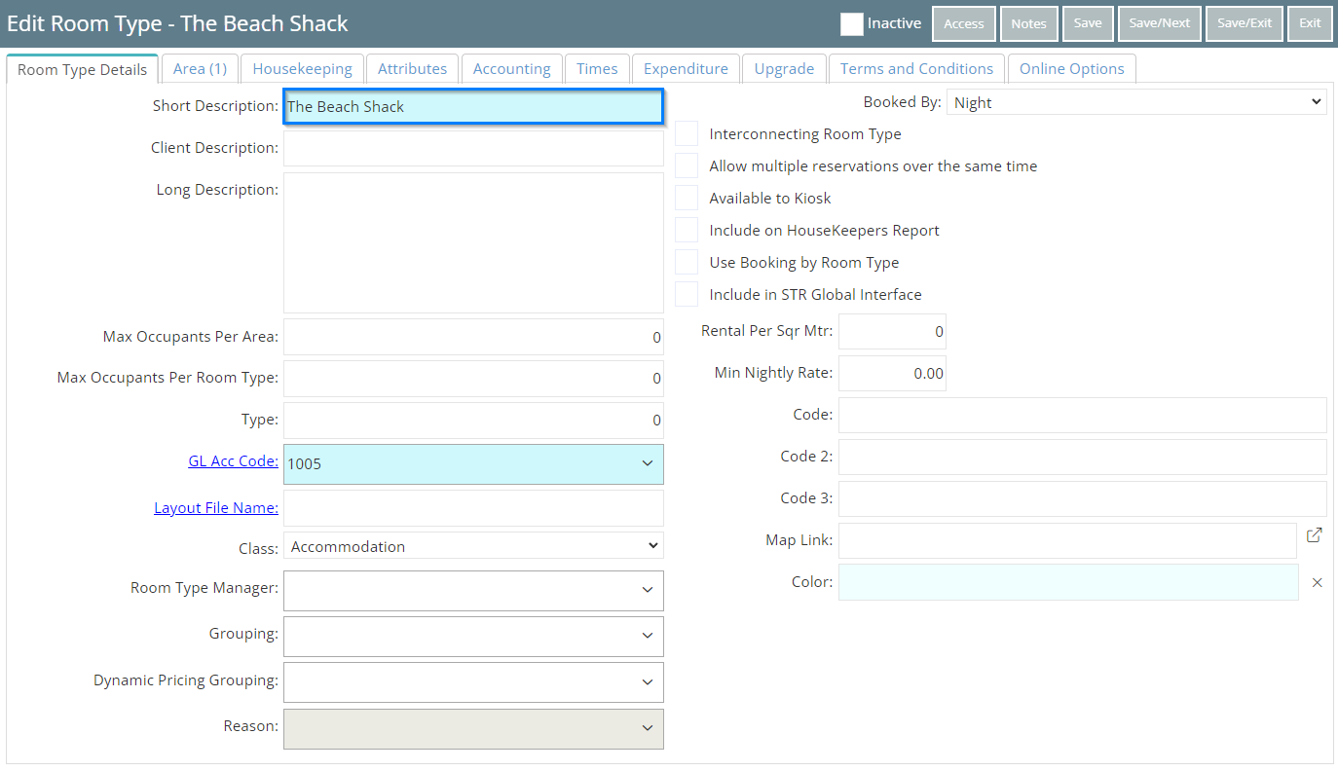Click the Save/Exit button
Viewport: 1338px width, 771px height.
[x=1244, y=23]
